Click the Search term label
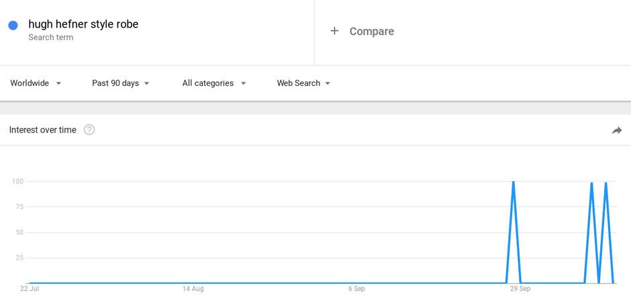 point(51,38)
